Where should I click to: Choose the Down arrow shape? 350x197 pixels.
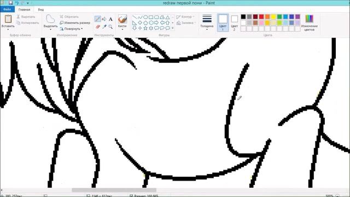pyautogui.click(x=135, y=28)
